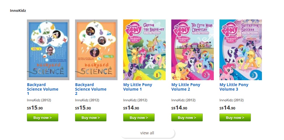Open Backyard Science Volume 2 cover image

(96, 50)
